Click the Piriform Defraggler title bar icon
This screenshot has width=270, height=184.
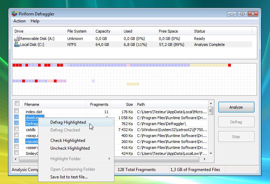click(x=14, y=14)
